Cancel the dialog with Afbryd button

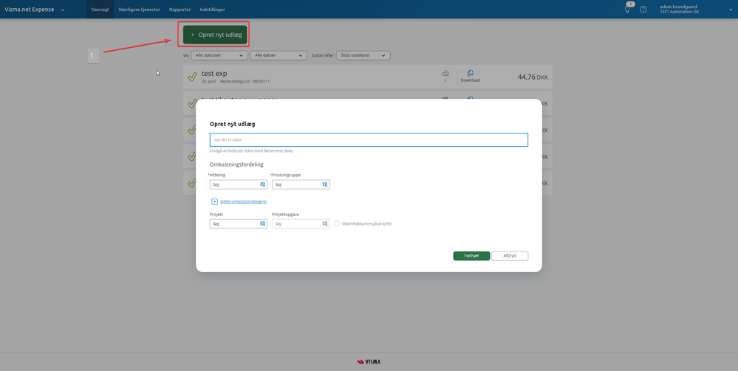click(510, 256)
